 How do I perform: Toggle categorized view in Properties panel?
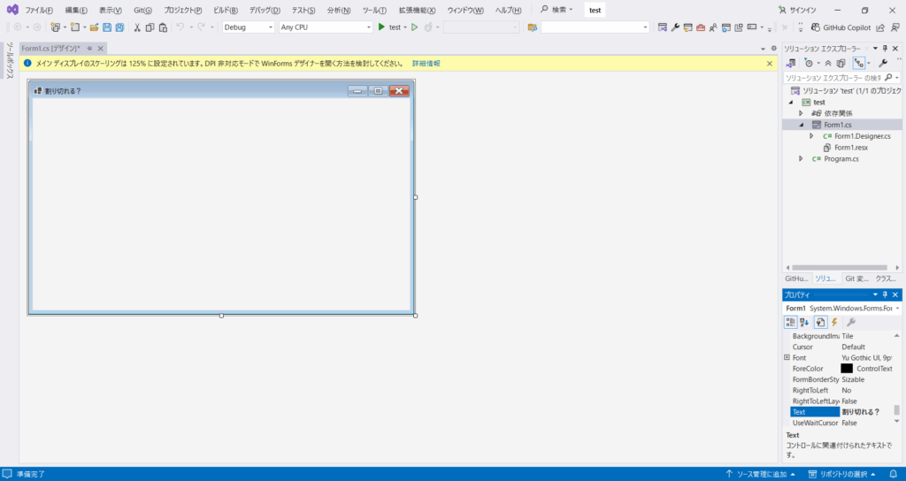pyautogui.click(x=791, y=322)
